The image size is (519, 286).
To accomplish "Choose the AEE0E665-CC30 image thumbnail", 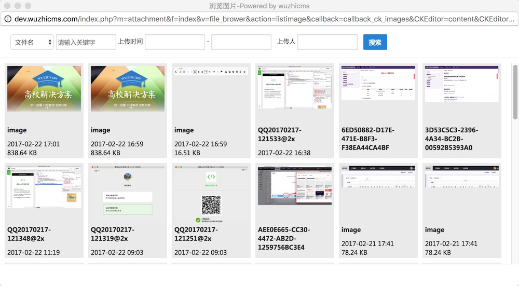I will (294, 188).
